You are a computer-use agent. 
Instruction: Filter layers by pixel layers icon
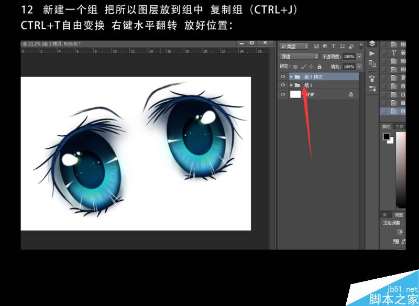(x=316, y=46)
